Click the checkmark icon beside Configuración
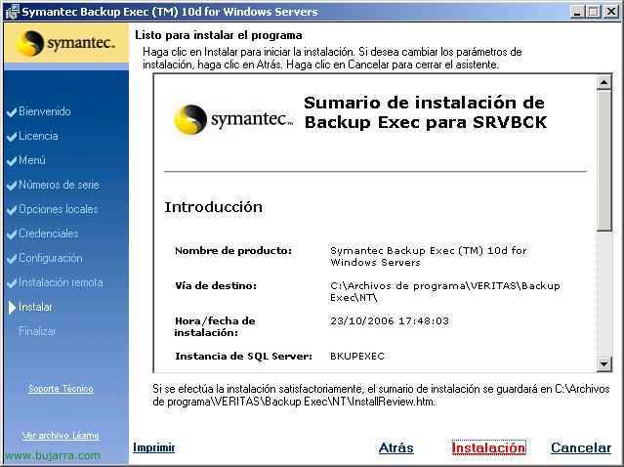This screenshot has width=624, height=467. tap(12, 259)
